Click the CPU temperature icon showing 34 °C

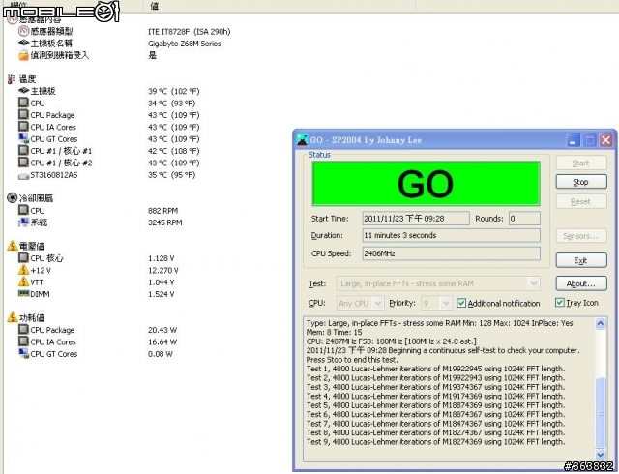[x=23, y=103]
